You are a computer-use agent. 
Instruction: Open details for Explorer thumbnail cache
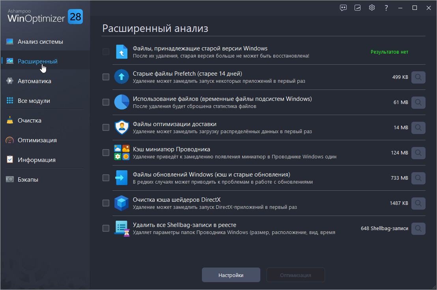(418, 153)
